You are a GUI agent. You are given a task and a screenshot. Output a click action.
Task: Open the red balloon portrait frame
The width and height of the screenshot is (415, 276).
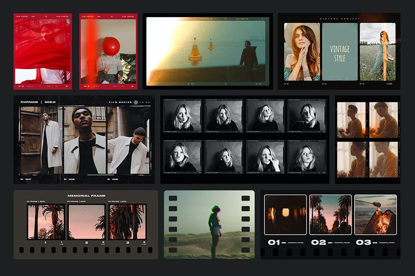point(108,51)
